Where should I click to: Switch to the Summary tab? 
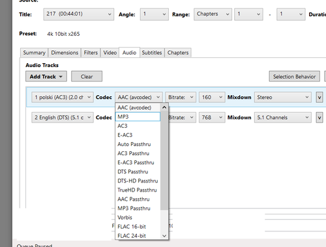(34, 53)
